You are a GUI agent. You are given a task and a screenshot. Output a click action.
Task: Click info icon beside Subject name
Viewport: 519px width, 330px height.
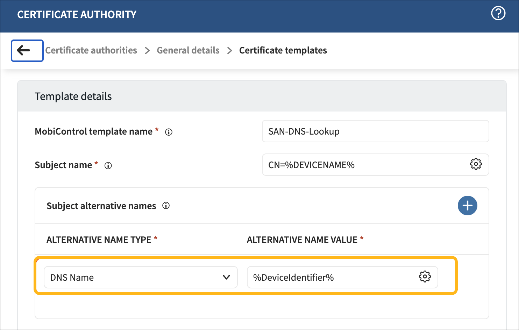[108, 166]
